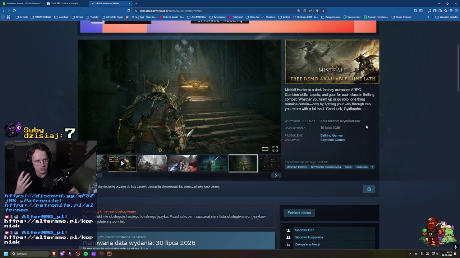Click the thumbnail strip scrollbar handle

[100, 176]
